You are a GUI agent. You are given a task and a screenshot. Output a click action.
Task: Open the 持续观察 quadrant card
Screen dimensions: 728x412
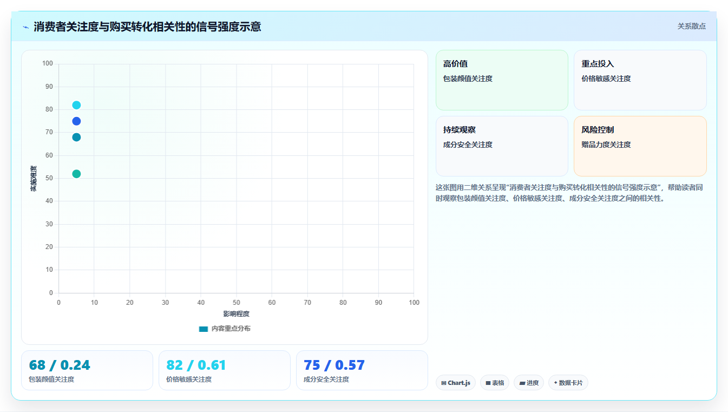[502, 146]
